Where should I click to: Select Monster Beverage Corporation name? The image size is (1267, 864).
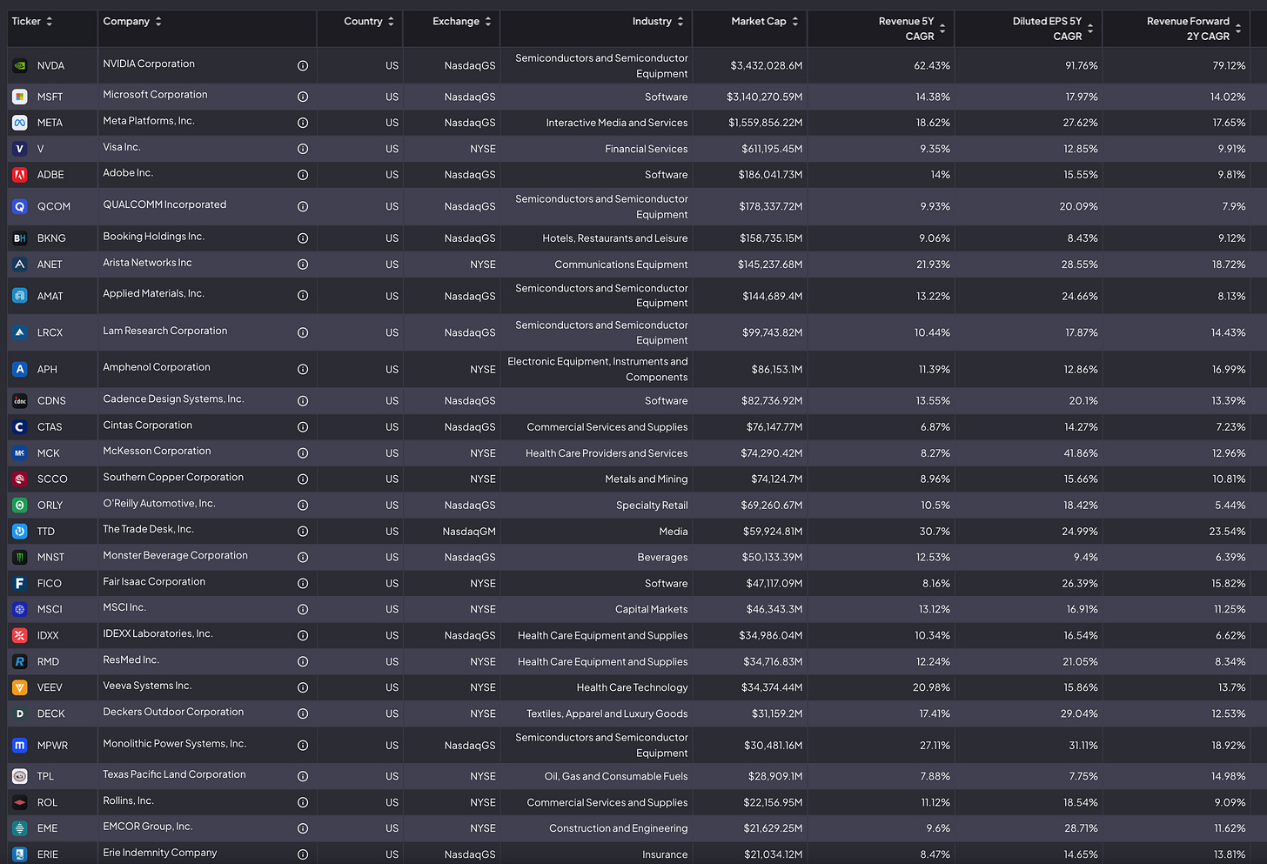pyautogui.click(x=175, y=555)
